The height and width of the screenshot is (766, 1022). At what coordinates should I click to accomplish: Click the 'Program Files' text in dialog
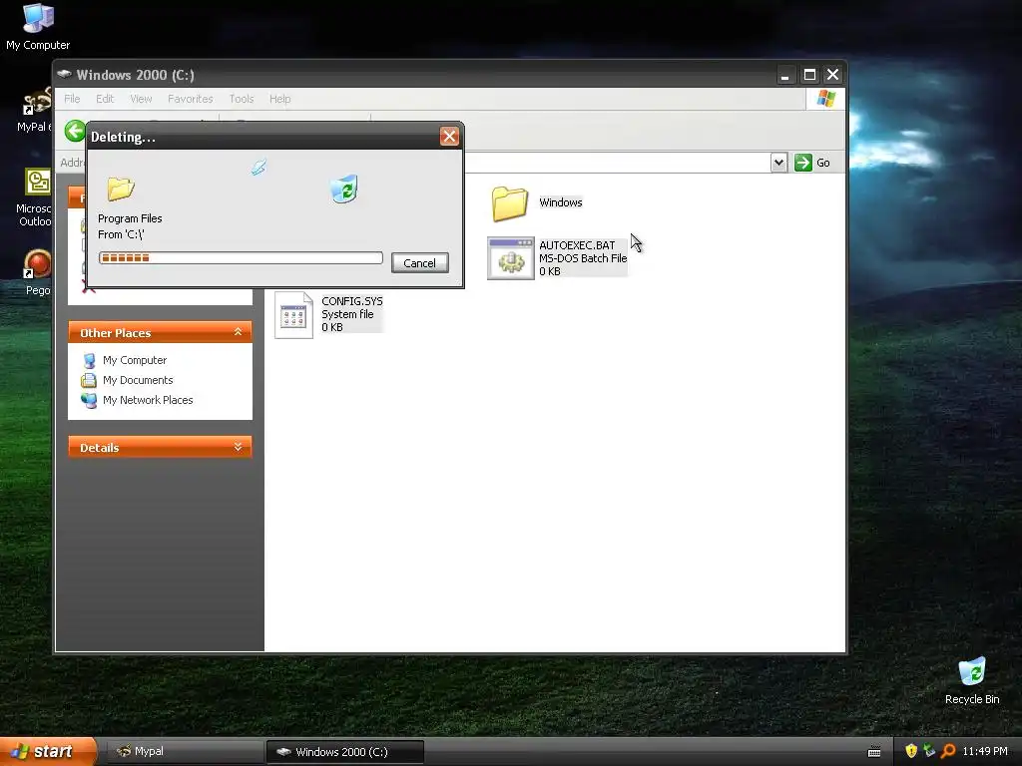[x=130, y=218]
